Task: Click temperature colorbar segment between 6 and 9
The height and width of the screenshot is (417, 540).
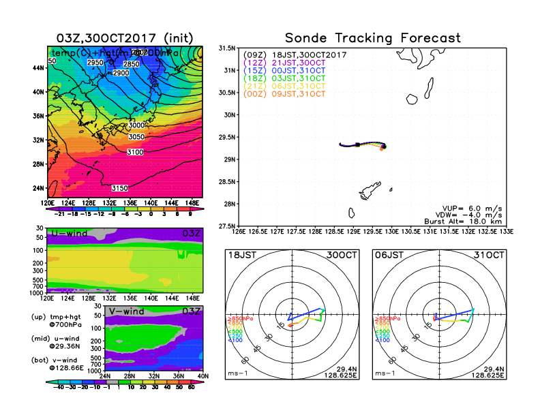Action: tap(184, 208)
